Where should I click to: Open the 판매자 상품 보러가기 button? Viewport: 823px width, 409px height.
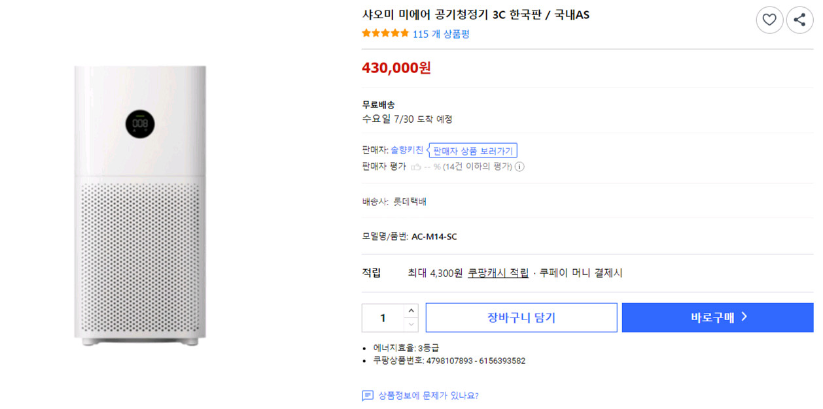(474, 151)
